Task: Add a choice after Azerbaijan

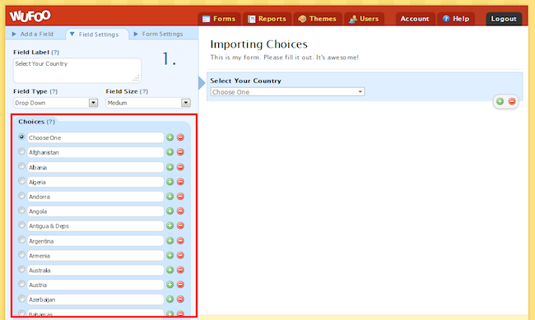Action: pos(170,299)
